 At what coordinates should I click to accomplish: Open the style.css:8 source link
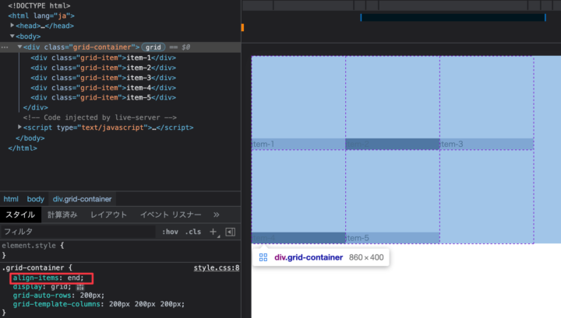(217, 267)
